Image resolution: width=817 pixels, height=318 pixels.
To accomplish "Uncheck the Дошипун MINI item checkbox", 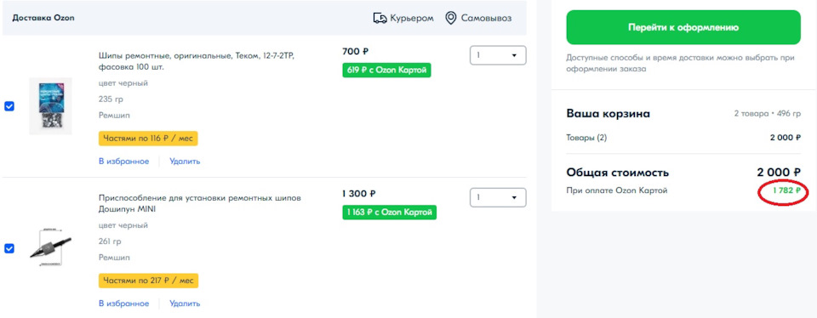I will [9, 248].
